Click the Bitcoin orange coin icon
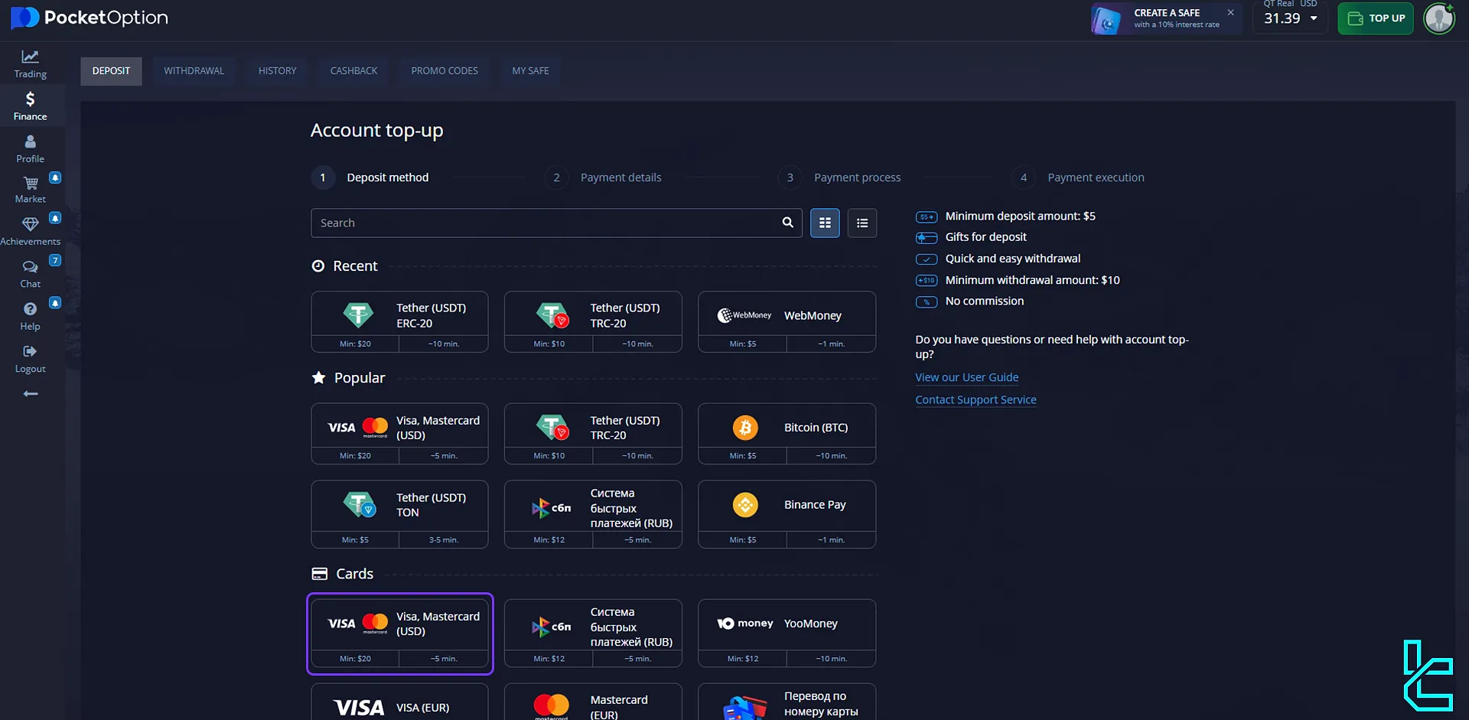 pos(745,428)
